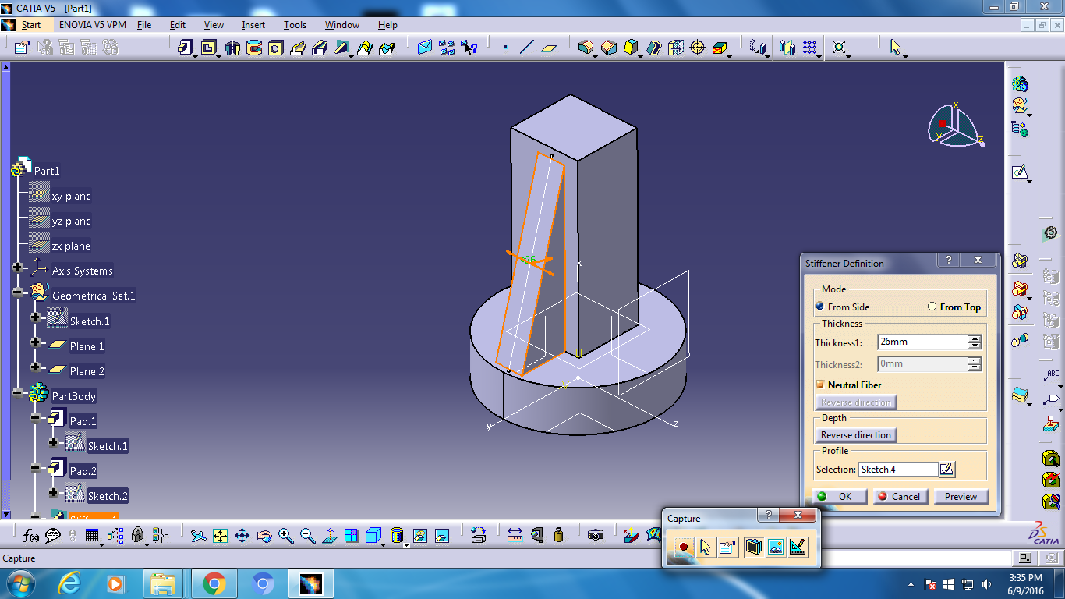
Task: Open the Tools menu
Action: click(x=295, y=24)
